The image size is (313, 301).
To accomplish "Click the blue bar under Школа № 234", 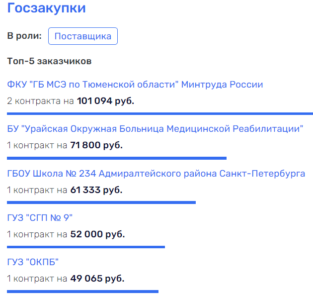I will tap(101, 202).
